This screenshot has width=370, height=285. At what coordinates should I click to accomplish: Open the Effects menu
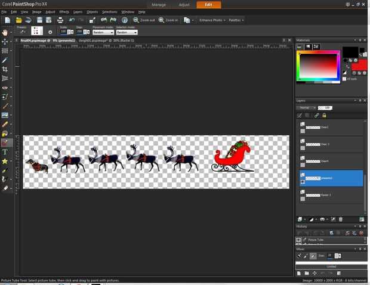point(64,12)
